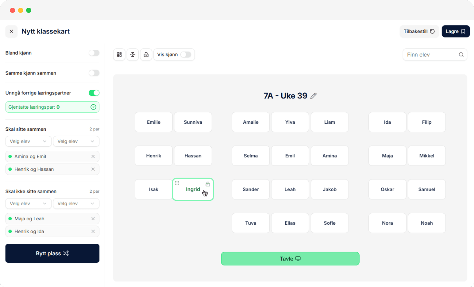
Task: Click the drag handle on Ingrid's seat
Action: pyautogui.click(x=177, y=183)
